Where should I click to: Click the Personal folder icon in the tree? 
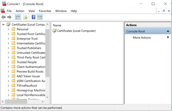tap(13, 29)
